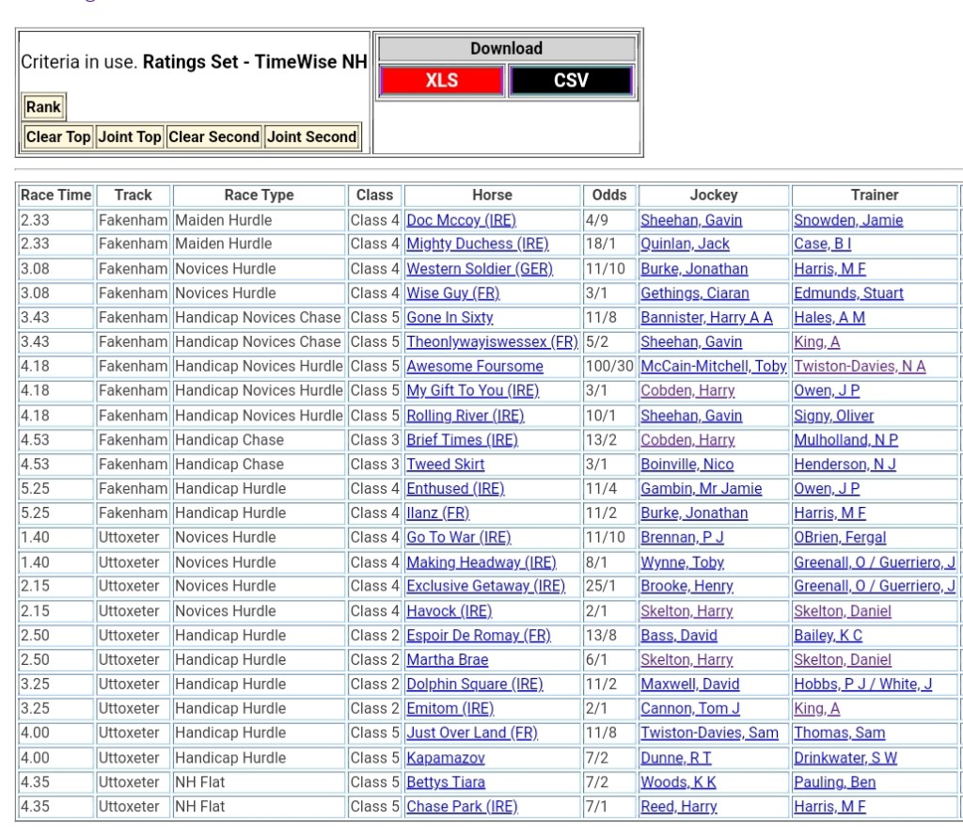The height and width of the screenshot is (836, 963).
Task: Click the Clear Second filter button
Action: pos(213,137)
